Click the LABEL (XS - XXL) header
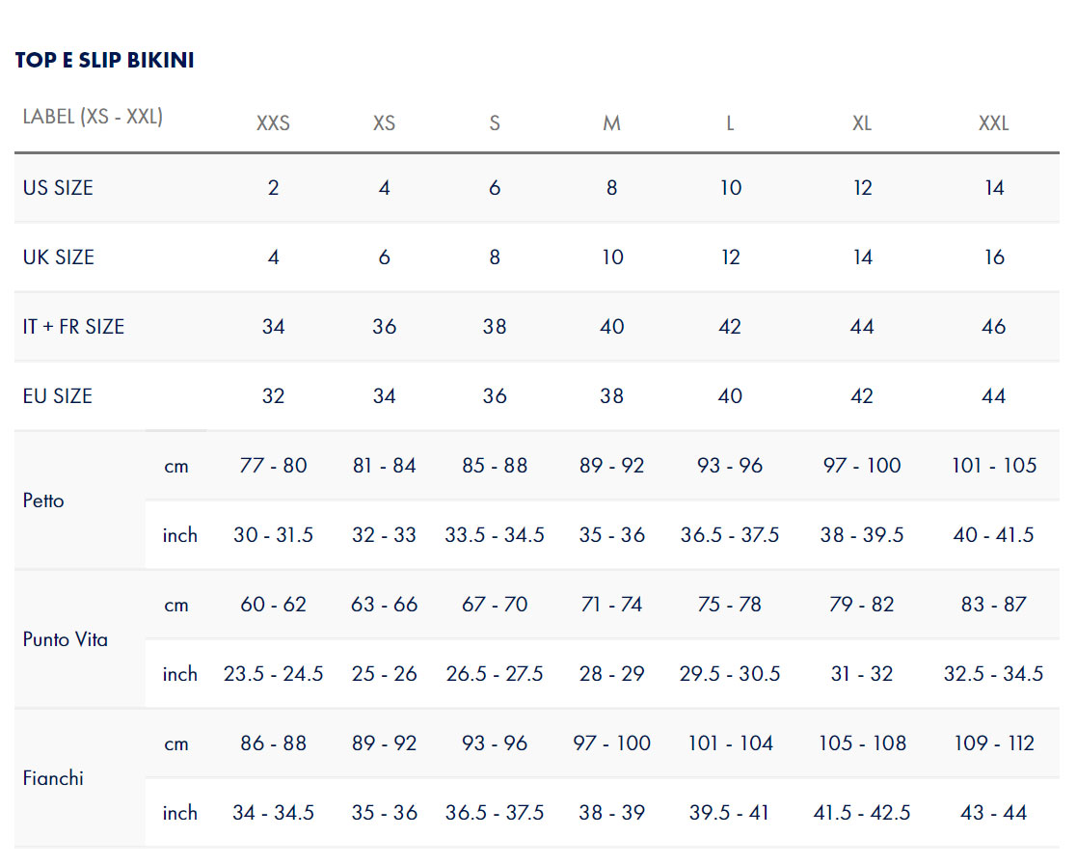 click(93, 117)
